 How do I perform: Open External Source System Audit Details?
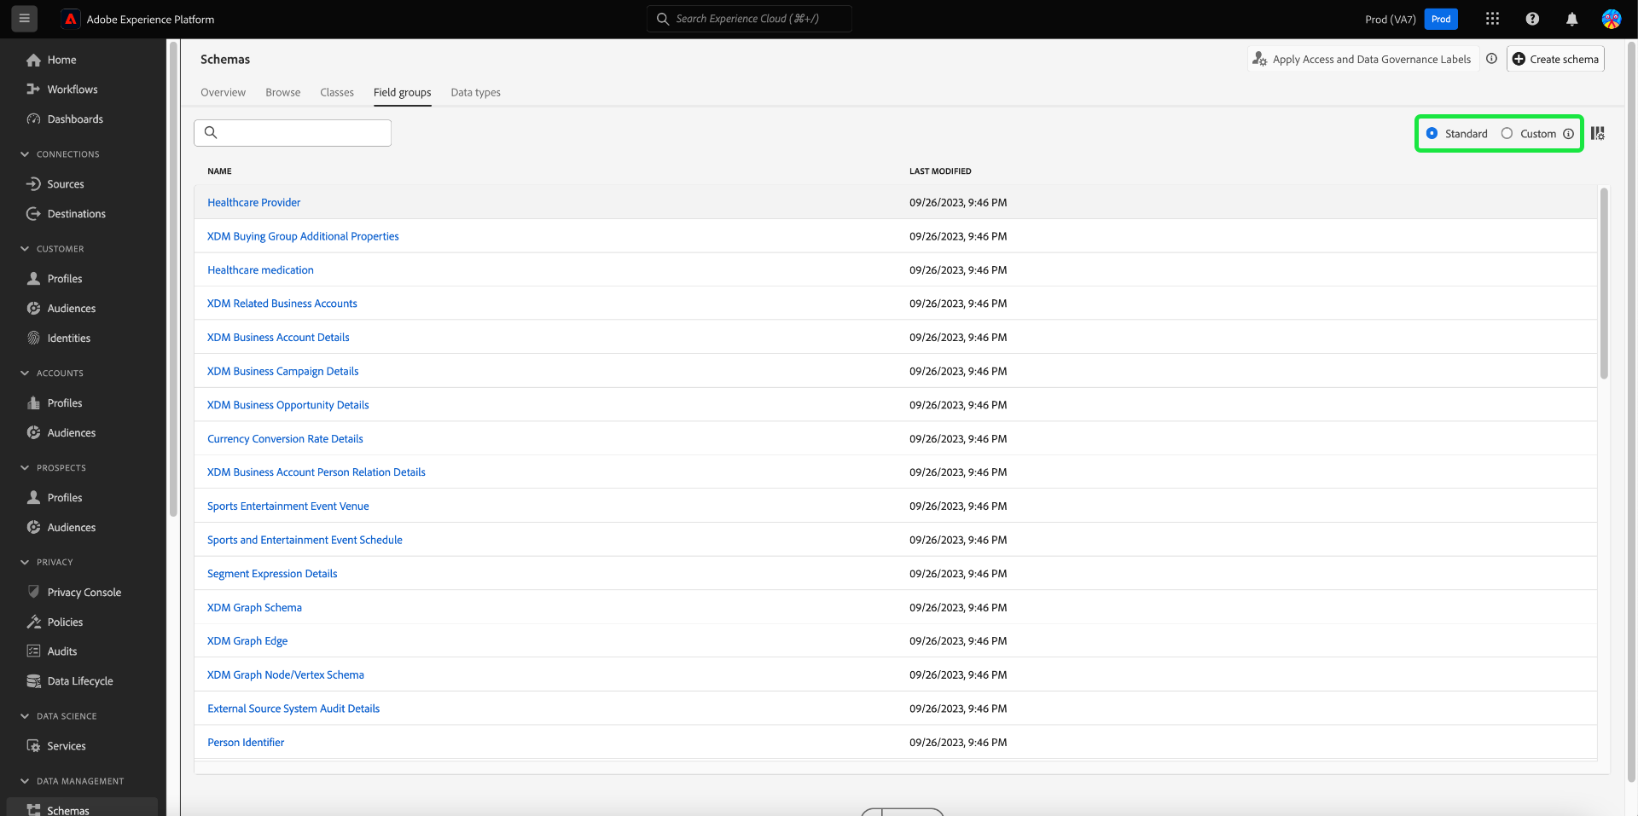(293, 709)
